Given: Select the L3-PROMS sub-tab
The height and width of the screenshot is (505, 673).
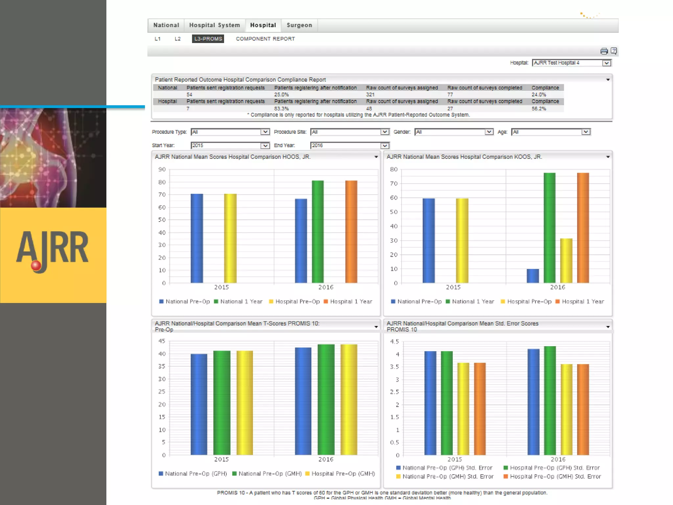Looking at the screenshot, I should pos(208,39).
